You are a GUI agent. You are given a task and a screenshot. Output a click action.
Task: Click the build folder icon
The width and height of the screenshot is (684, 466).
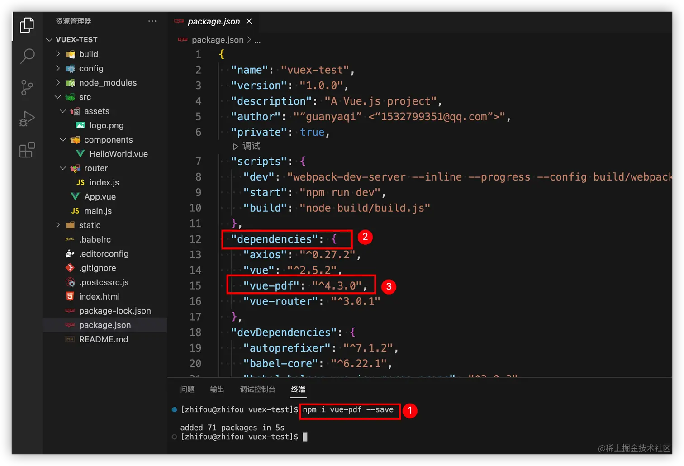point(71,54)
